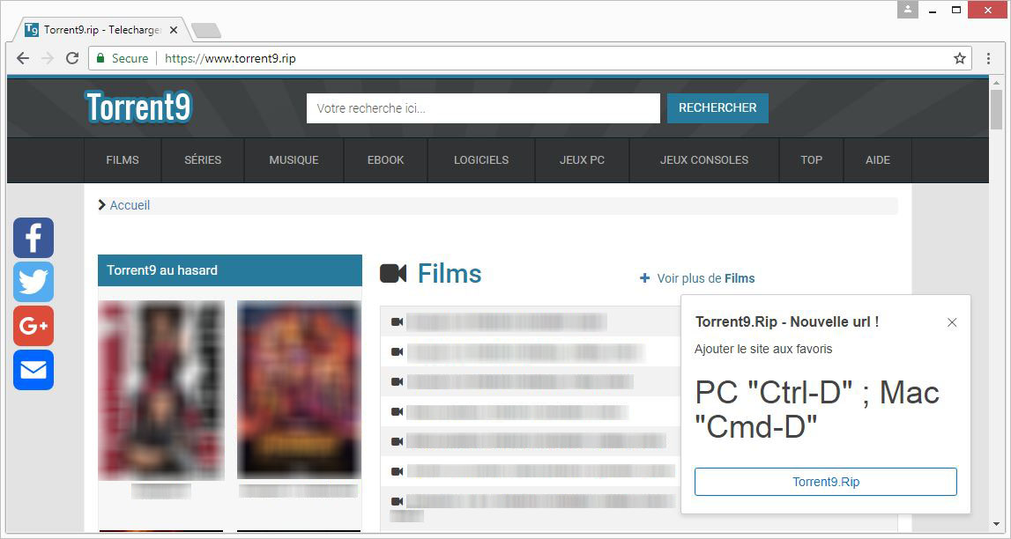This screenshot has height=539, width=1011.
Task: Open the TOP menu
Action: click(811, 159)
